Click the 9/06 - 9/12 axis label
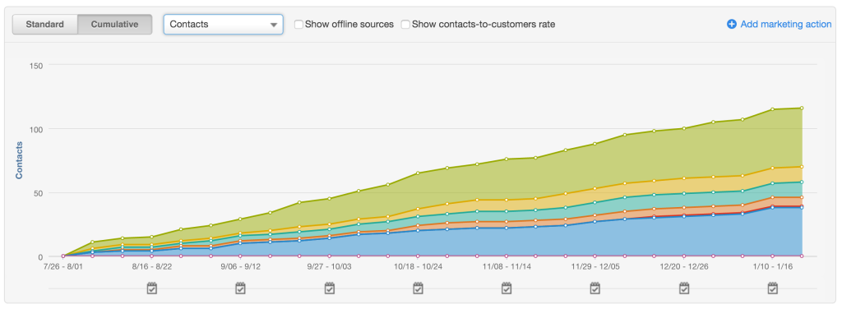842x309 pixels. click(241, 266)
